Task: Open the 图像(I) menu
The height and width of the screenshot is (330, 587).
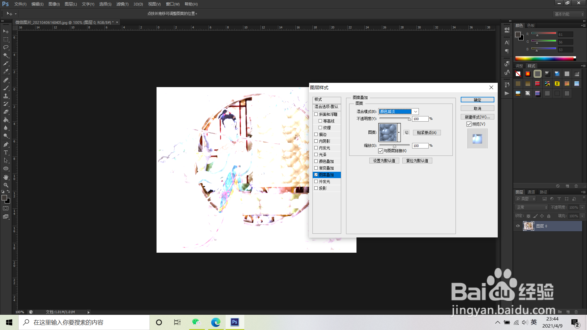Action: click(54, 4)
